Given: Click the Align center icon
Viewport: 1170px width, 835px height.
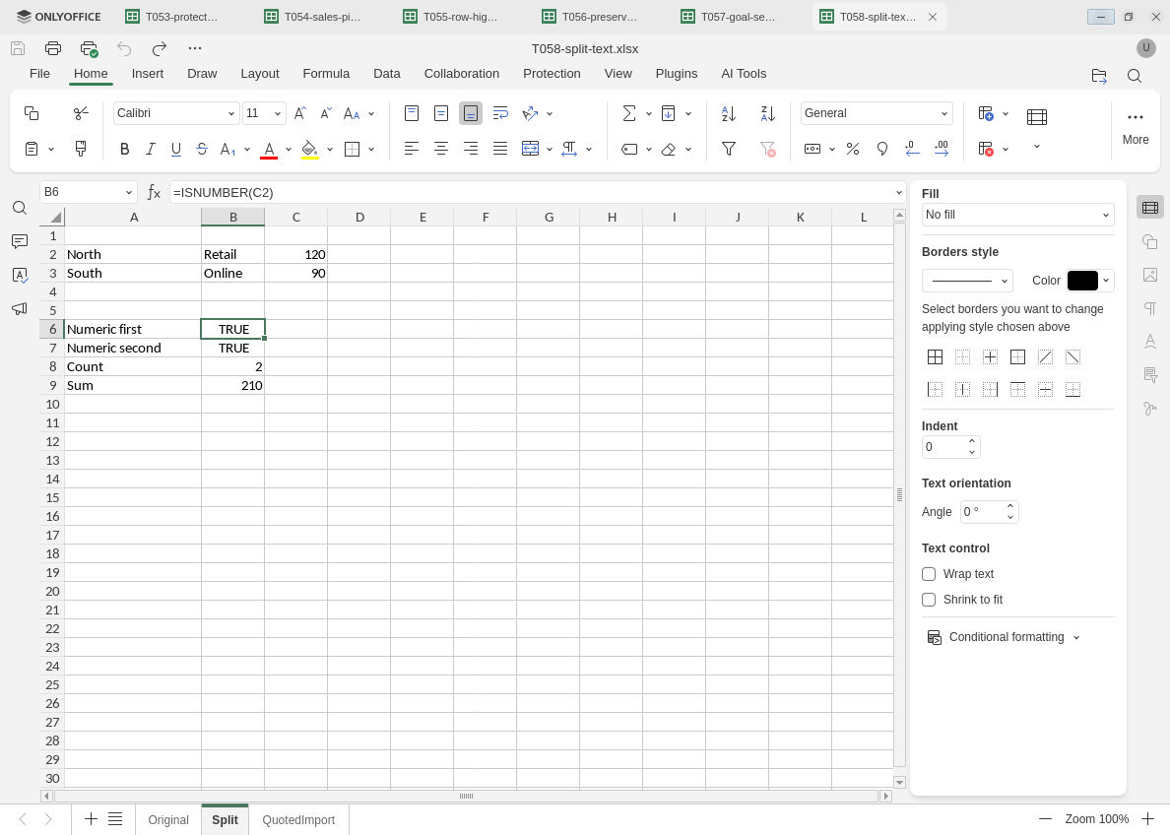Looking at the screenshot, I should 441,150.
